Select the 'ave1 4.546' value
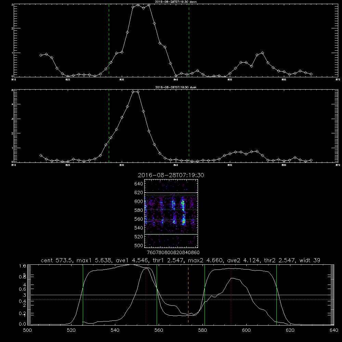Image resolution: width=342 pixels, height=342 pixels. pyautogui.click(x=132, y=260)
